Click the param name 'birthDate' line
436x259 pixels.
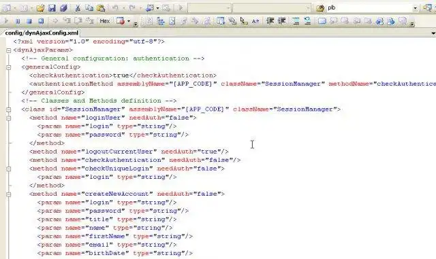click(115, 253)
